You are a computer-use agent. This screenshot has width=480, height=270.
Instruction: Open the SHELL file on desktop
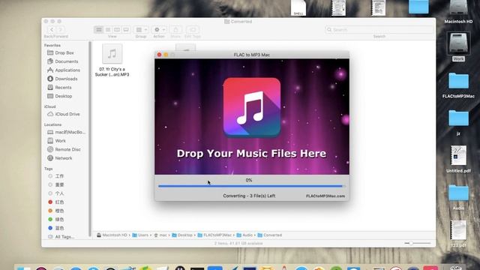[298, 7]
